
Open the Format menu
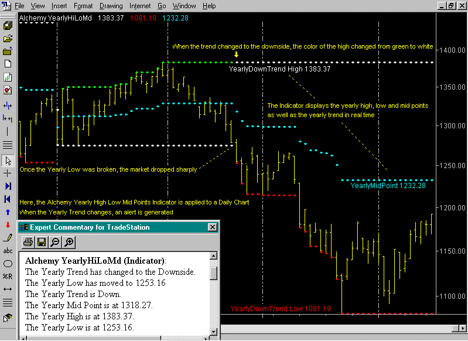[83, 6]
